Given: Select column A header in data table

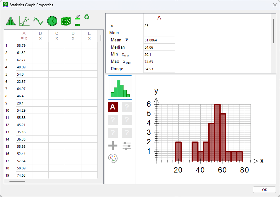Looking at the screenshot, I should [24, 35].
